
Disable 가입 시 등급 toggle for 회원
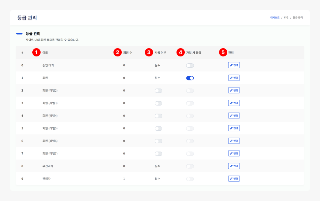click(190, 78)
